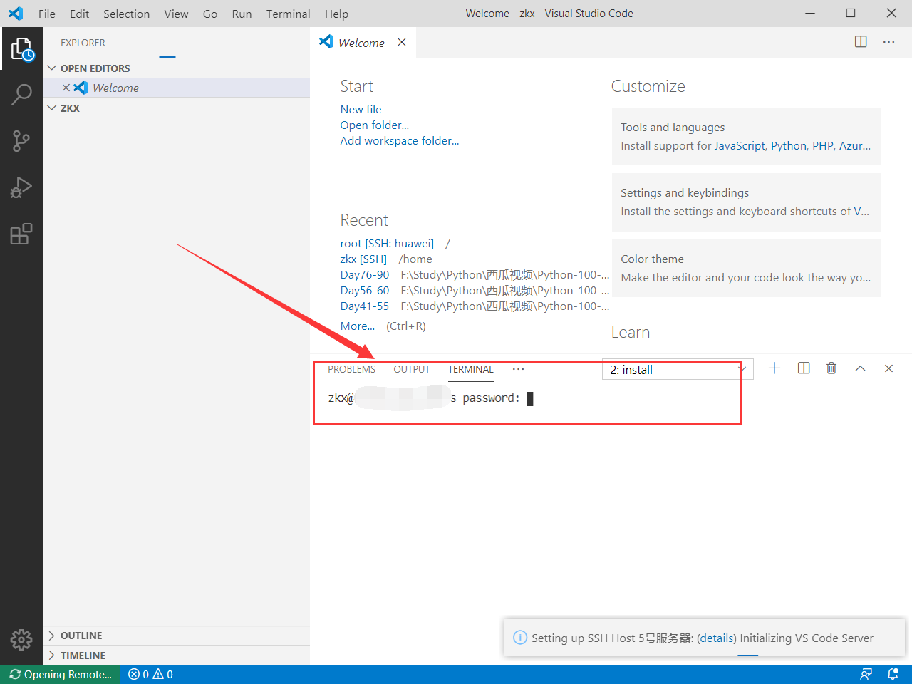Close Welcome in Open Editors list
The image size is (912, 684).
[66, 88]
